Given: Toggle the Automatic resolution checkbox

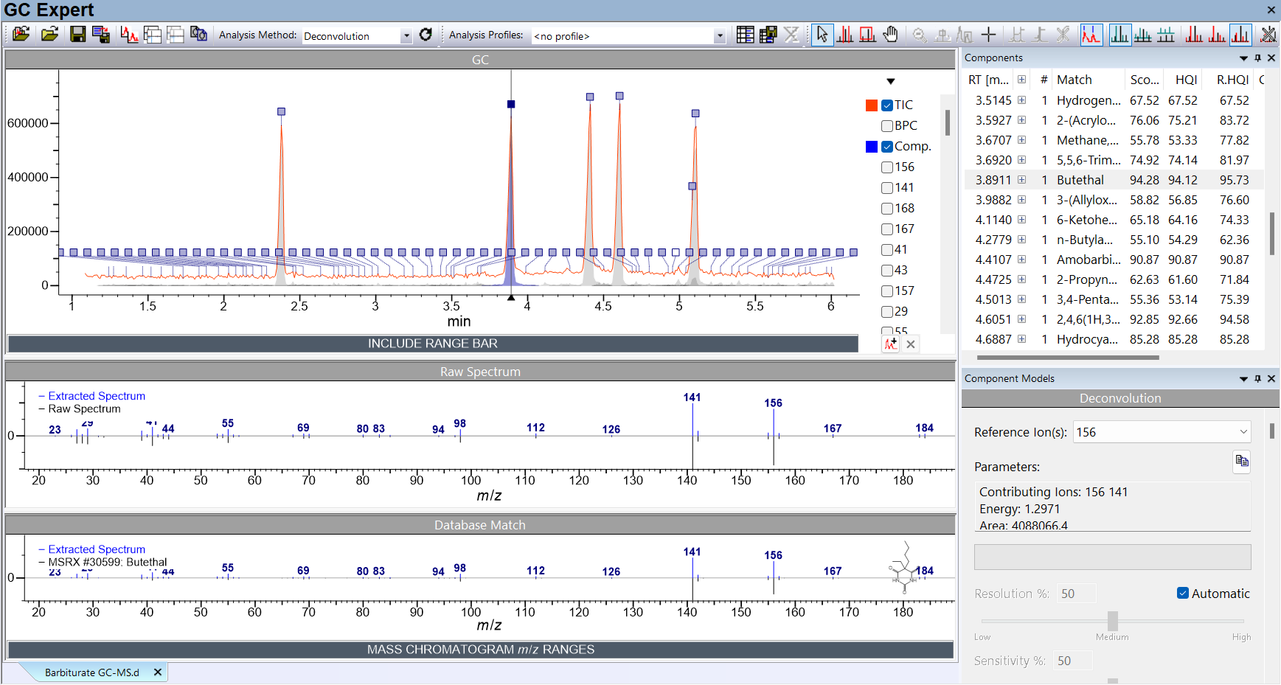Looking at the screenshot, I should click(x=1183, y=594).
